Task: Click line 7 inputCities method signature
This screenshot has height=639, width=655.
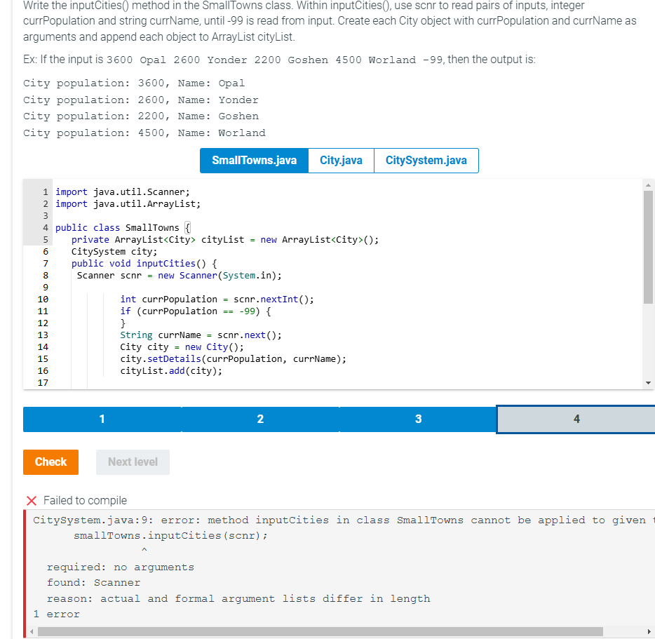Action: click(x=144, y=264)
